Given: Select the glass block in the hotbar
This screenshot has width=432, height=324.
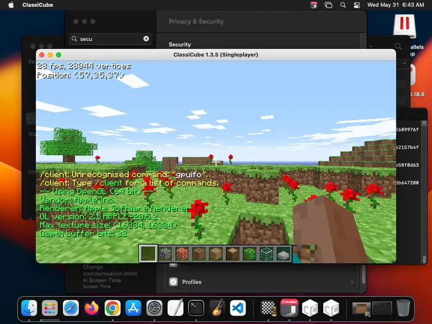Looking at the screenshot, I should [267, 254].
